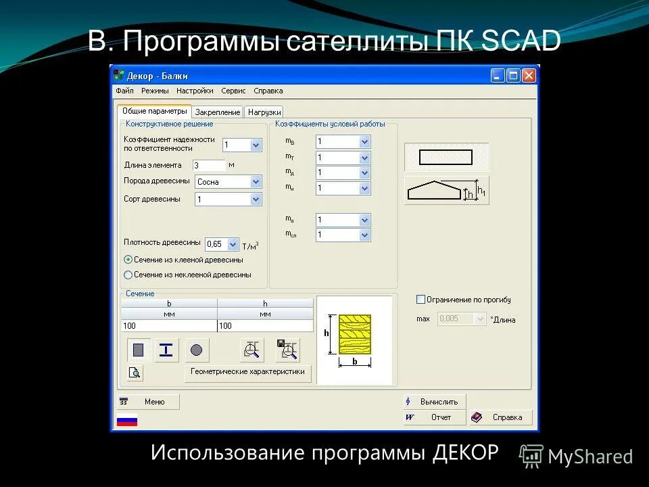Click the document preview icon

tap(135, 373)
